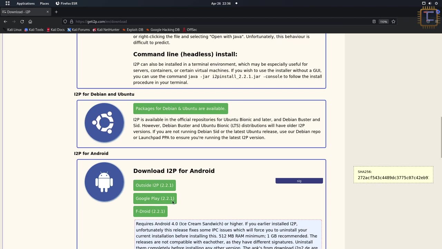Open the clock showing Apr 26 22:36
442x249 pixels.
(221, 3)
